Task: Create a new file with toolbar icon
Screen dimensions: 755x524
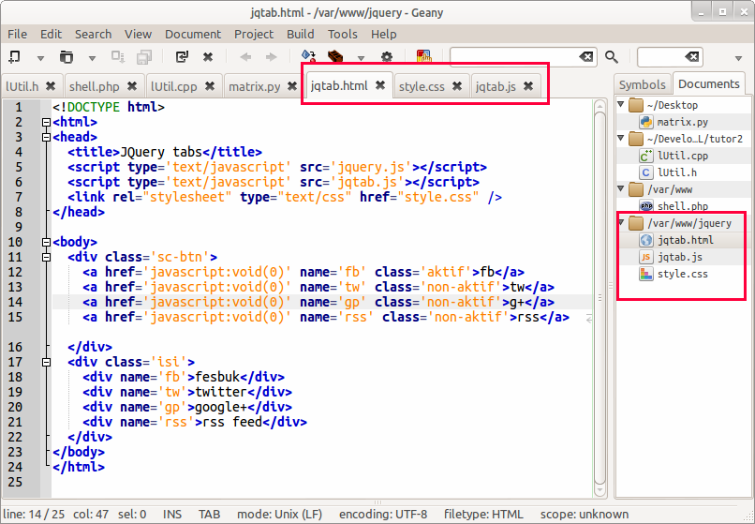Action: click(14, 57)
